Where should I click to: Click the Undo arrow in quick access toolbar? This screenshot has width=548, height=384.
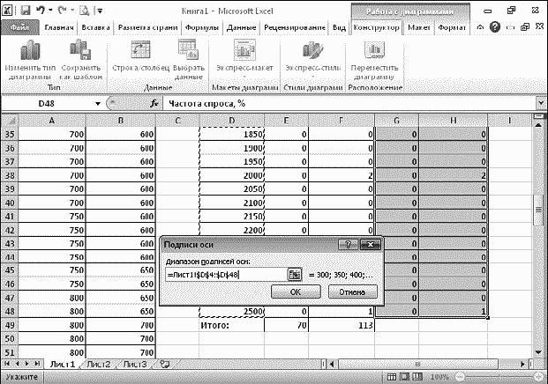tap(41, 11)
